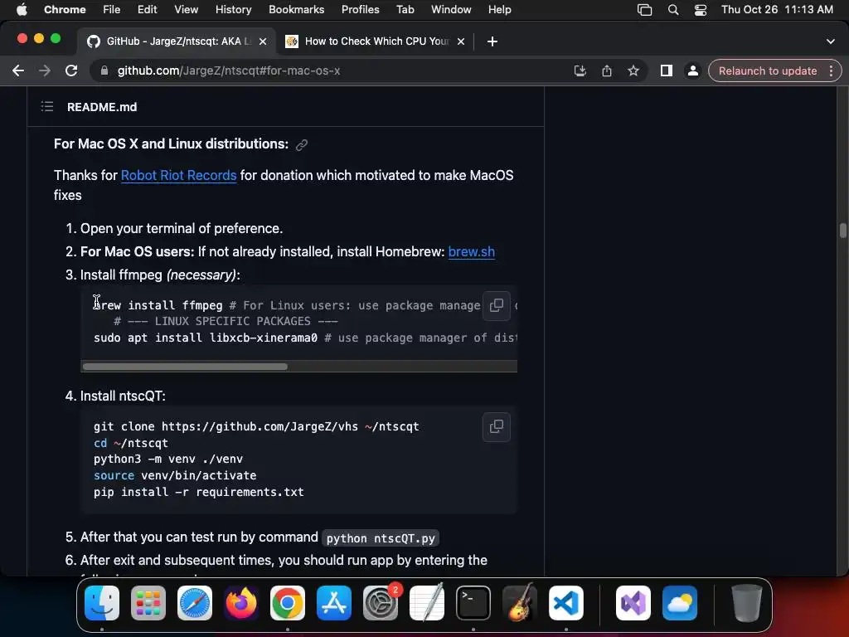Screen dimensions: 849x637
Task: Open View menu
Action: (x=187, y=10)
